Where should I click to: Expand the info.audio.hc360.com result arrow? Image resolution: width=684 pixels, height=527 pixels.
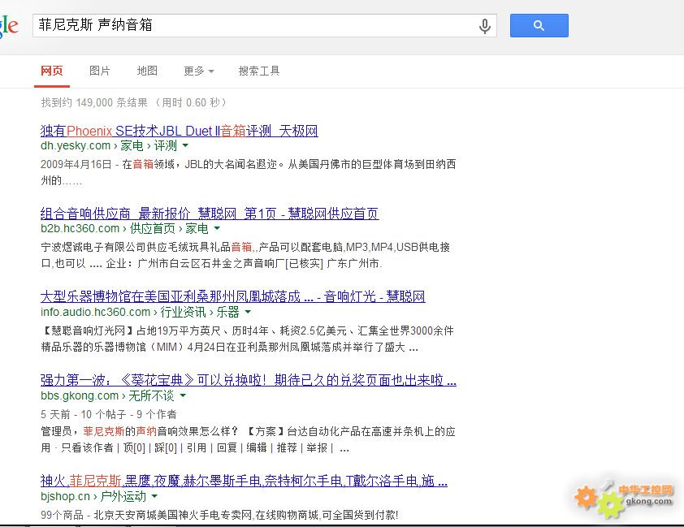point(248,312)
